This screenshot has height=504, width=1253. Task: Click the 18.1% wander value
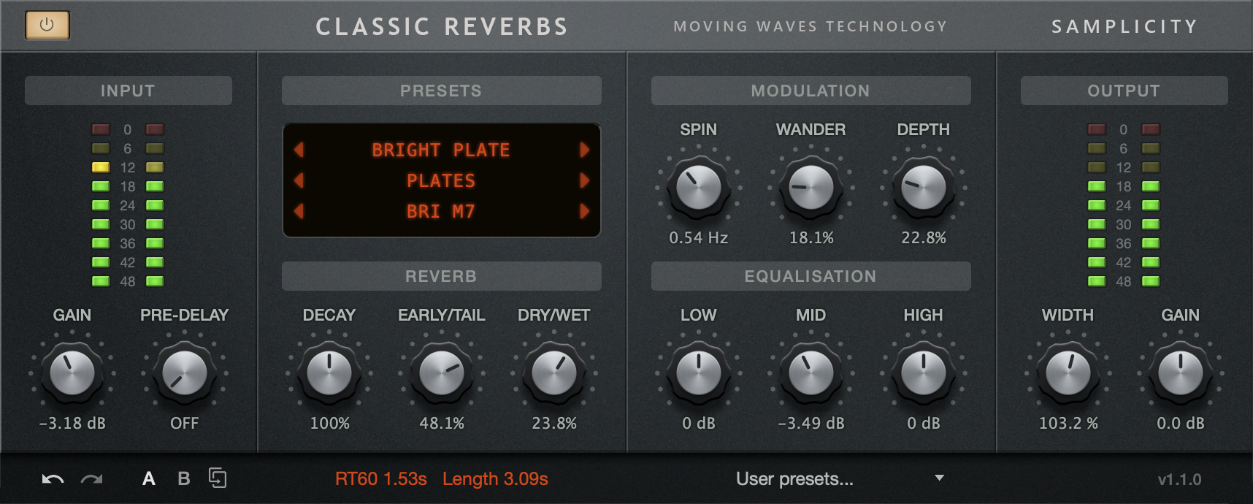[811, 238]
